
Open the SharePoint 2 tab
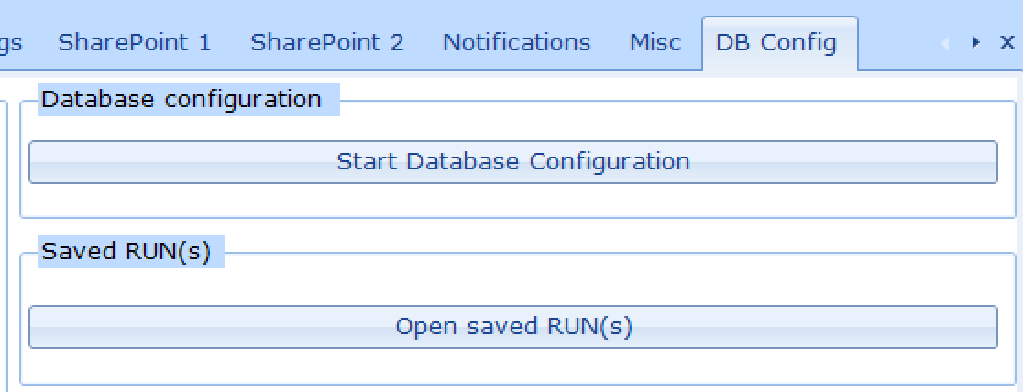click(x=327, y=42)
